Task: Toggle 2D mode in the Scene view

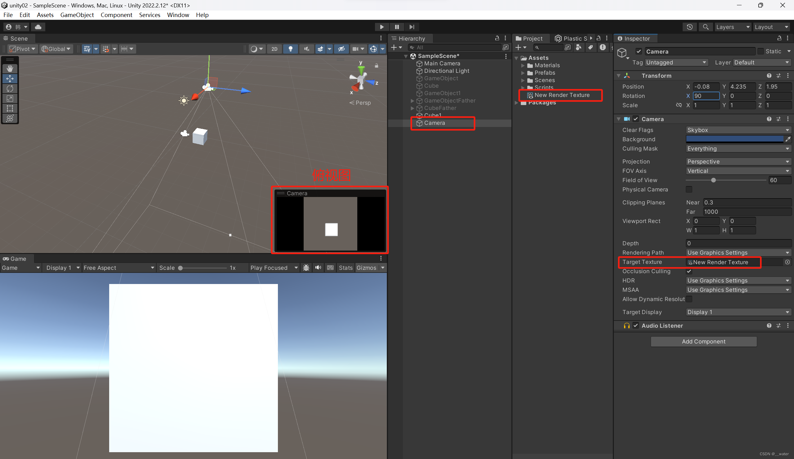Action: point(274,49)
